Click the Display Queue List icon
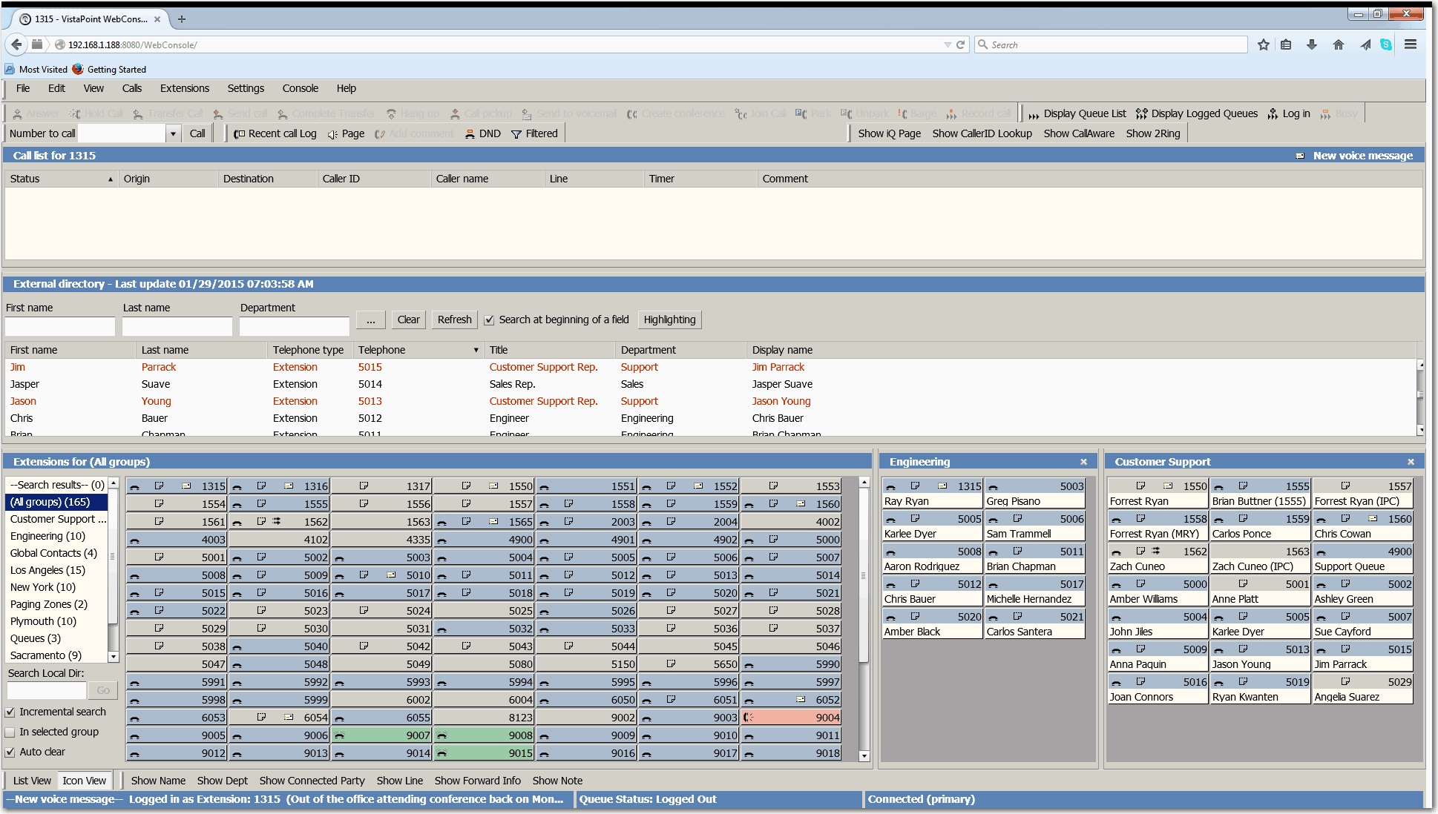This screenshot has height=814, width=1438. point(1034,114)
